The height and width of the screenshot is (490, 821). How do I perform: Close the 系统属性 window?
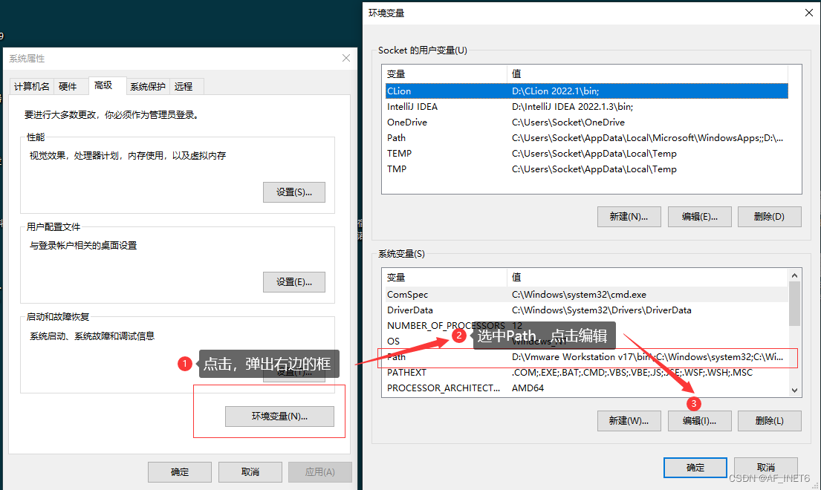346,58
